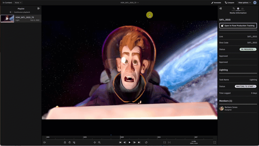The width and height of the screenshot is (259, 146).
Task: Click the Task Name value Lighting
Action: [x=253, y=80]
